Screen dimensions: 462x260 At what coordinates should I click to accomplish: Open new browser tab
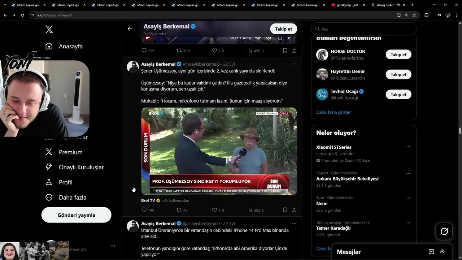[413, 5]
